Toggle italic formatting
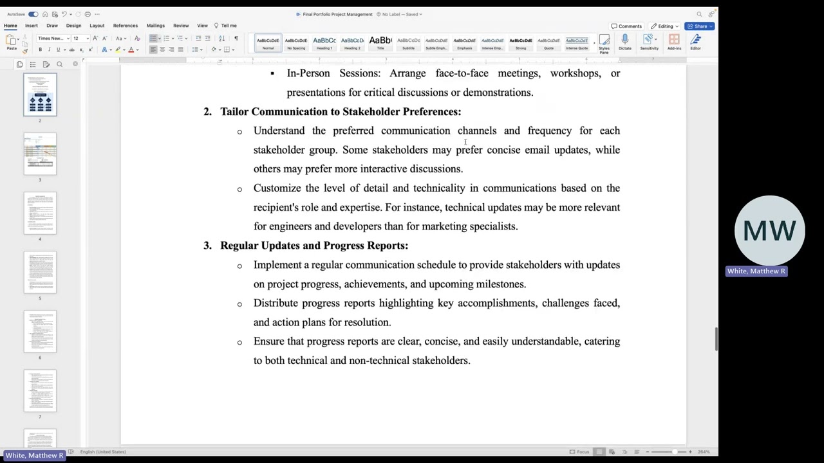 point(49,50)
